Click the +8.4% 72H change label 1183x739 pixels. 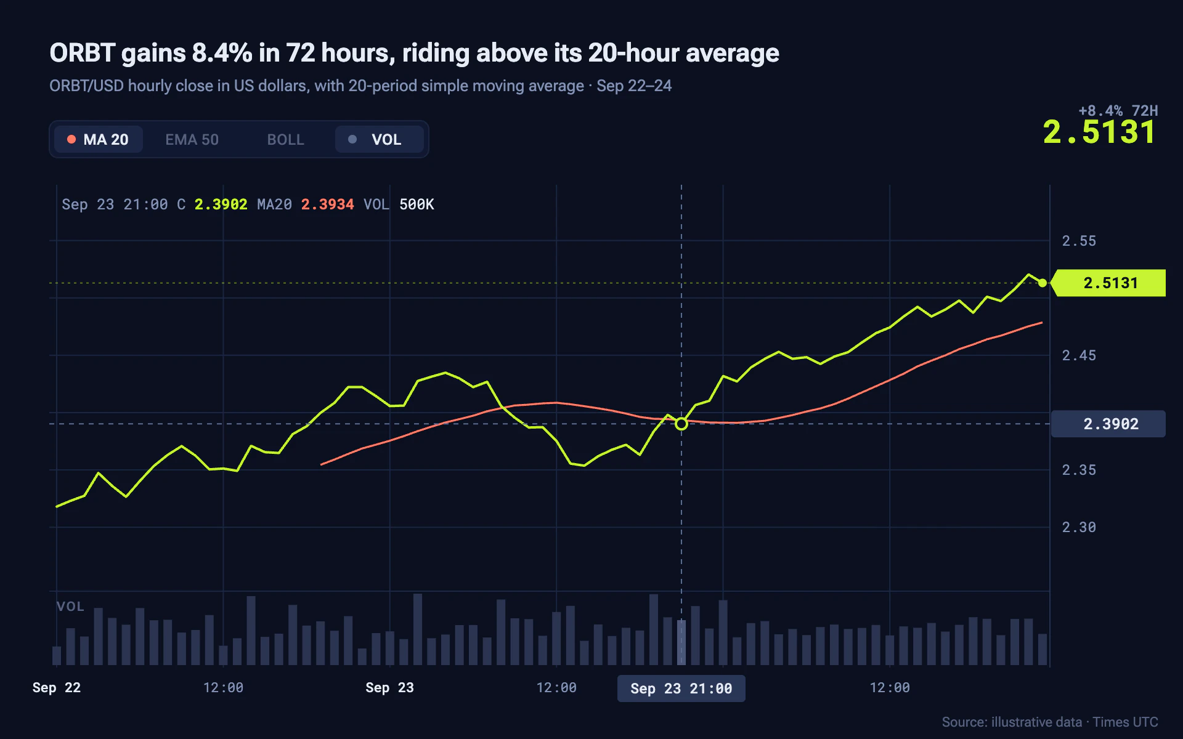1118,111
